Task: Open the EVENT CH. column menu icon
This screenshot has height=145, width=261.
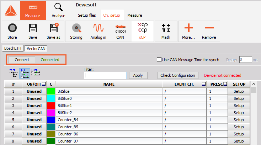Action: click(204, 84)
